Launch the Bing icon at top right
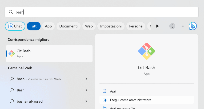Viewport: 204px width, 109px height. coord(193,26)
